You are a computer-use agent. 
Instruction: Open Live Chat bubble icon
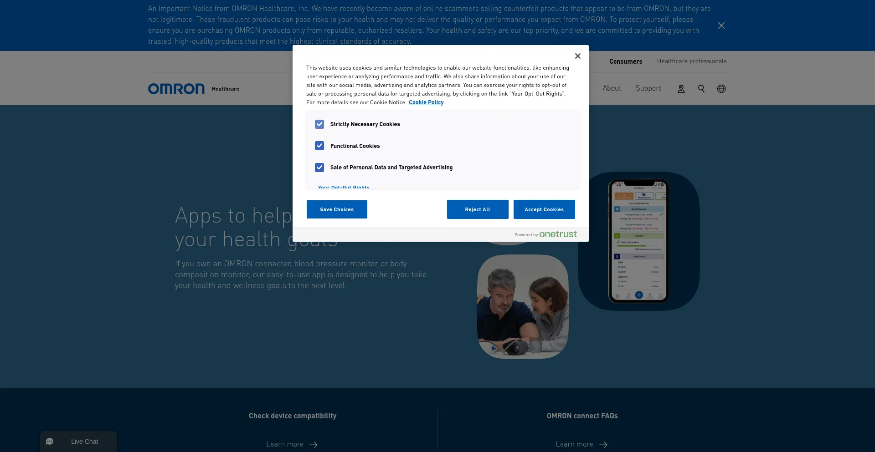(x=50, y=442)
